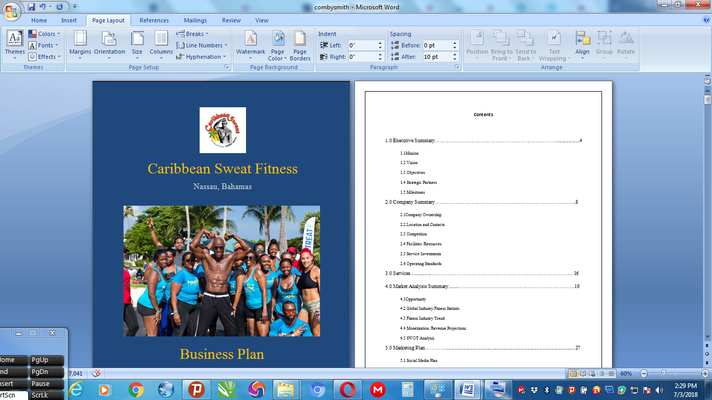The height and width of the screenshot is (400, 712).
Task: Click the Indent Left input field
Action: point(362,45)
